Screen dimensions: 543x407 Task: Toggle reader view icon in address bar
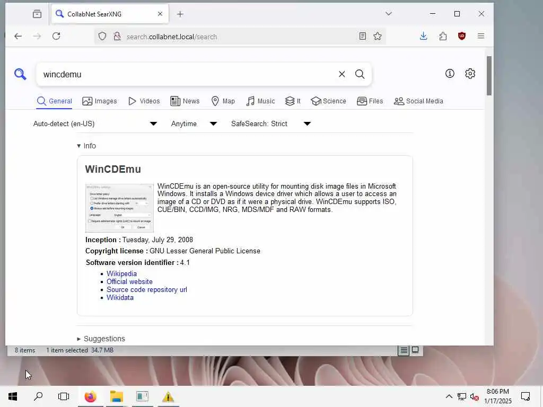pyautogui.click(x=362, y=36)
